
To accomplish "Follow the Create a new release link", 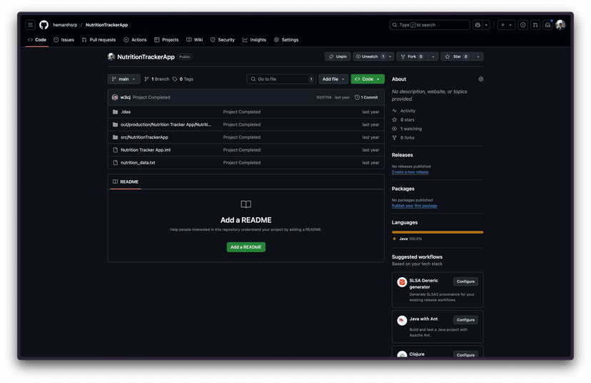I will tap(410, 172).
